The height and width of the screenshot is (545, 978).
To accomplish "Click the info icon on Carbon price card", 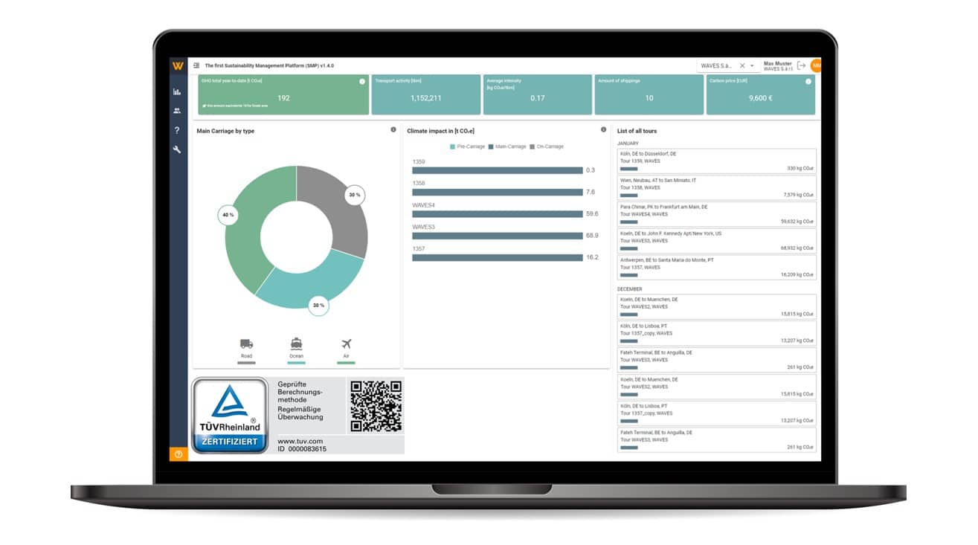I will click(808, 82).
